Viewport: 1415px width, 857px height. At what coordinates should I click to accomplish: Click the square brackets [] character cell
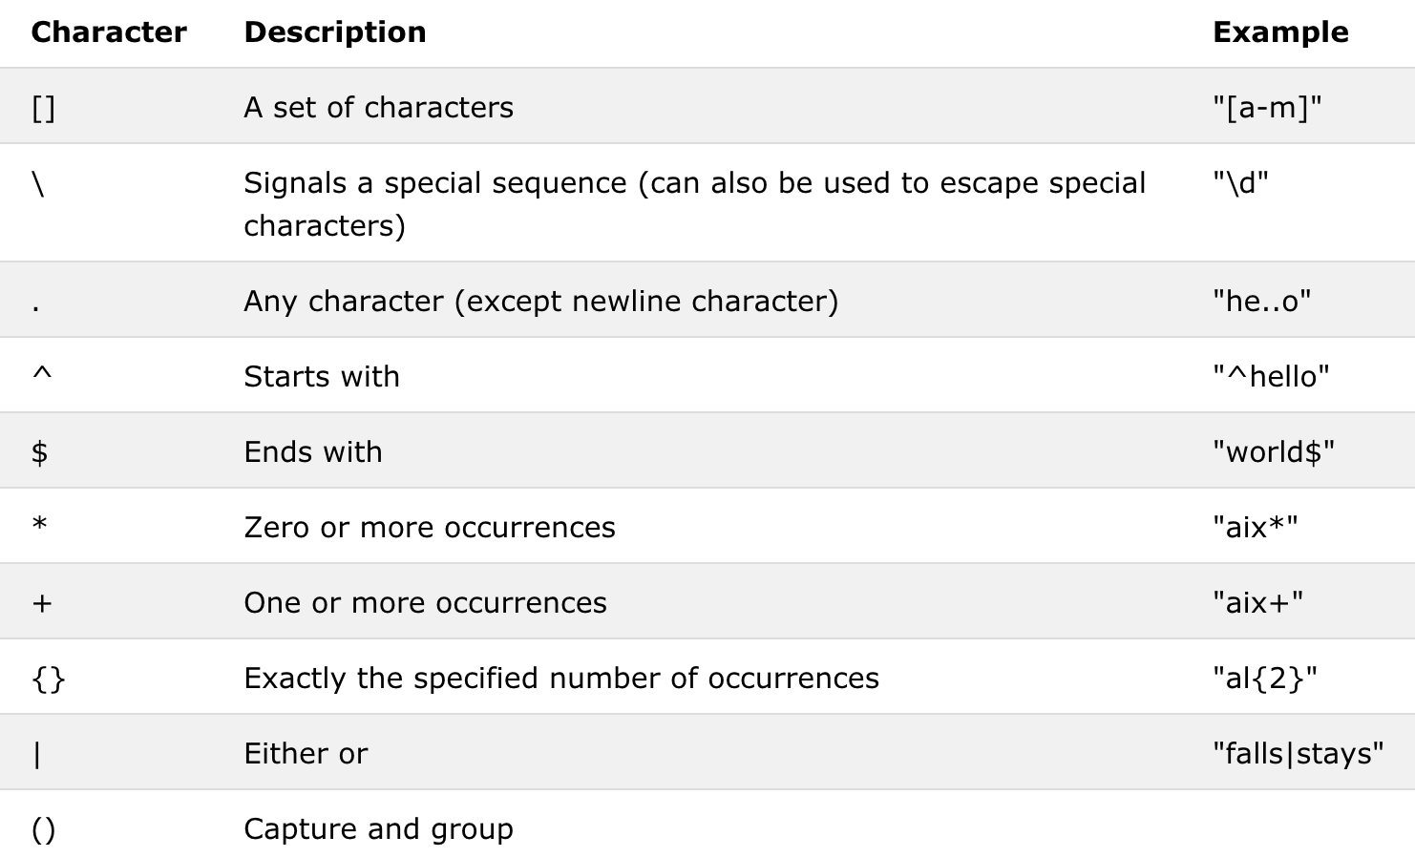44,108
